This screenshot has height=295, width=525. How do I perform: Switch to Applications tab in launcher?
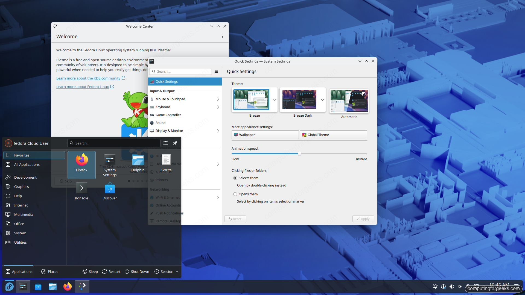[x=19, y=272]
